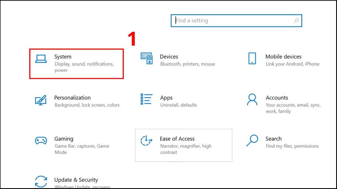Click the Find a setting search box
The height and width of the screenshot is (189, 337).
coord(225,20)
